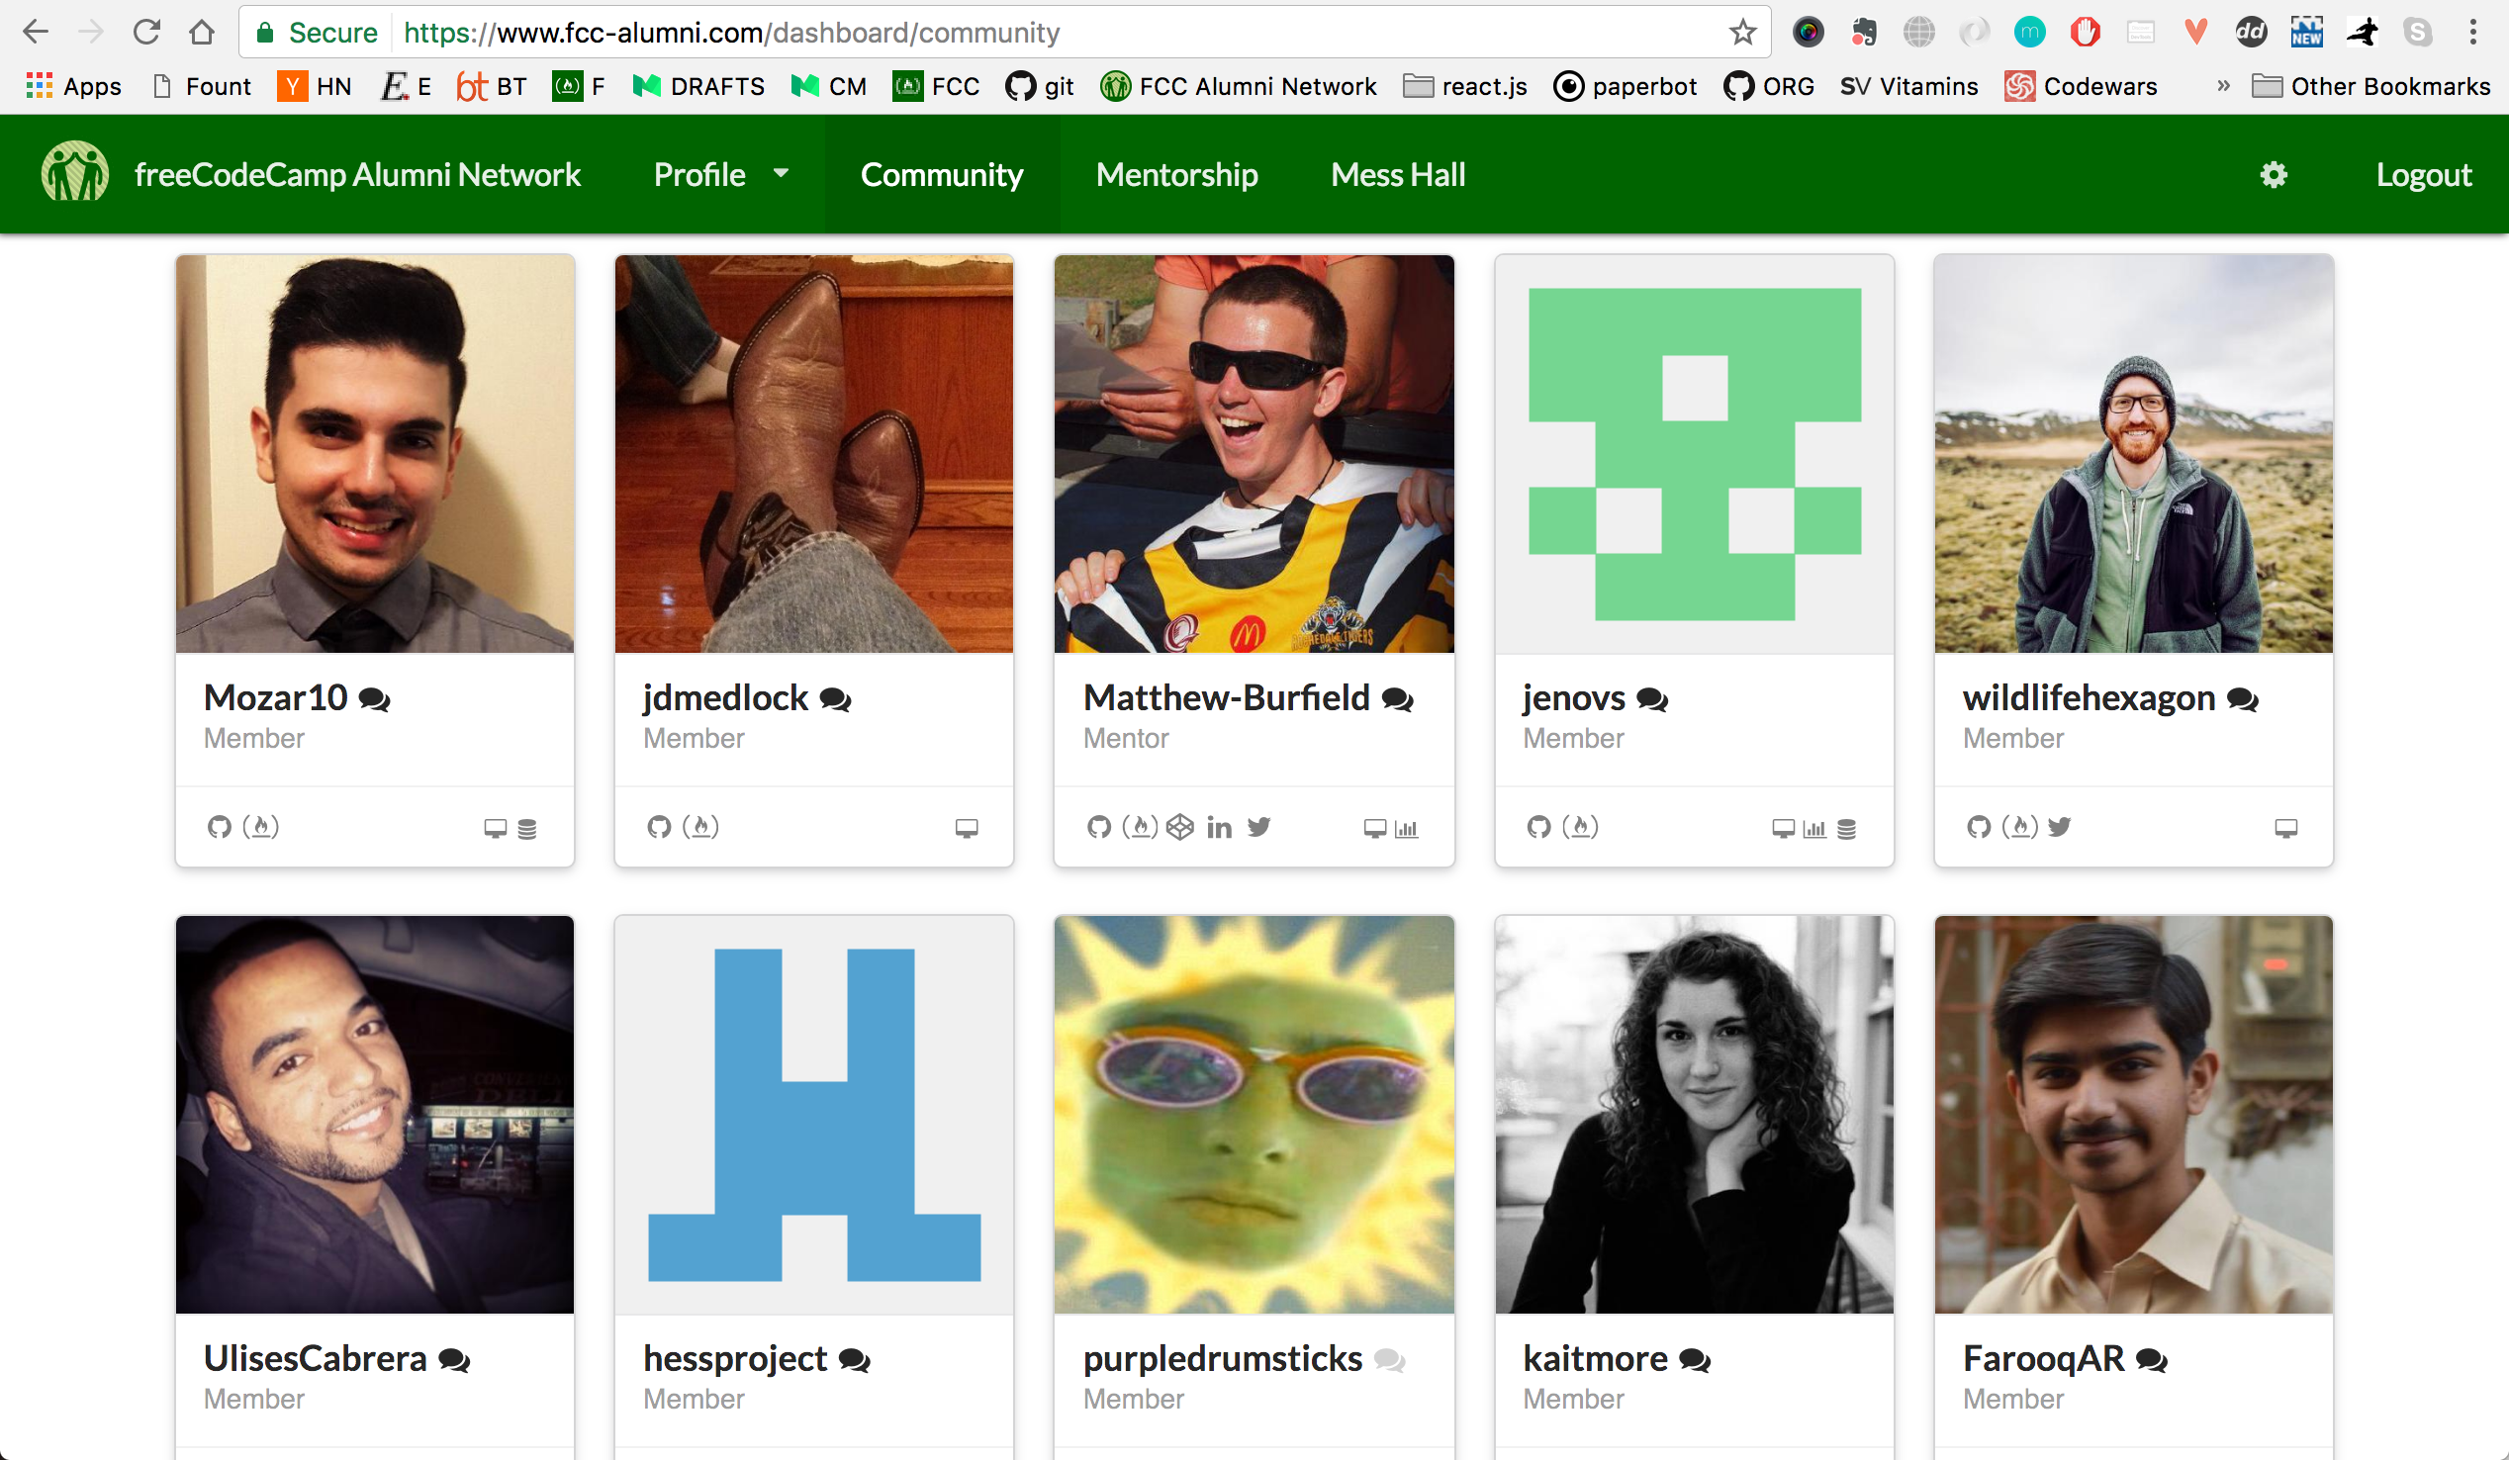The height and width of the screenshot is (1460, 2509).
Task: Open the Other Bookmarks folder
Action: [x=2371, y=87]
